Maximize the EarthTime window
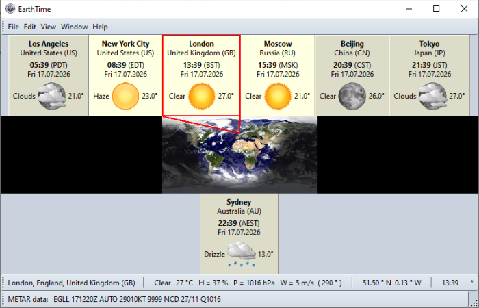 click(437, 8)
